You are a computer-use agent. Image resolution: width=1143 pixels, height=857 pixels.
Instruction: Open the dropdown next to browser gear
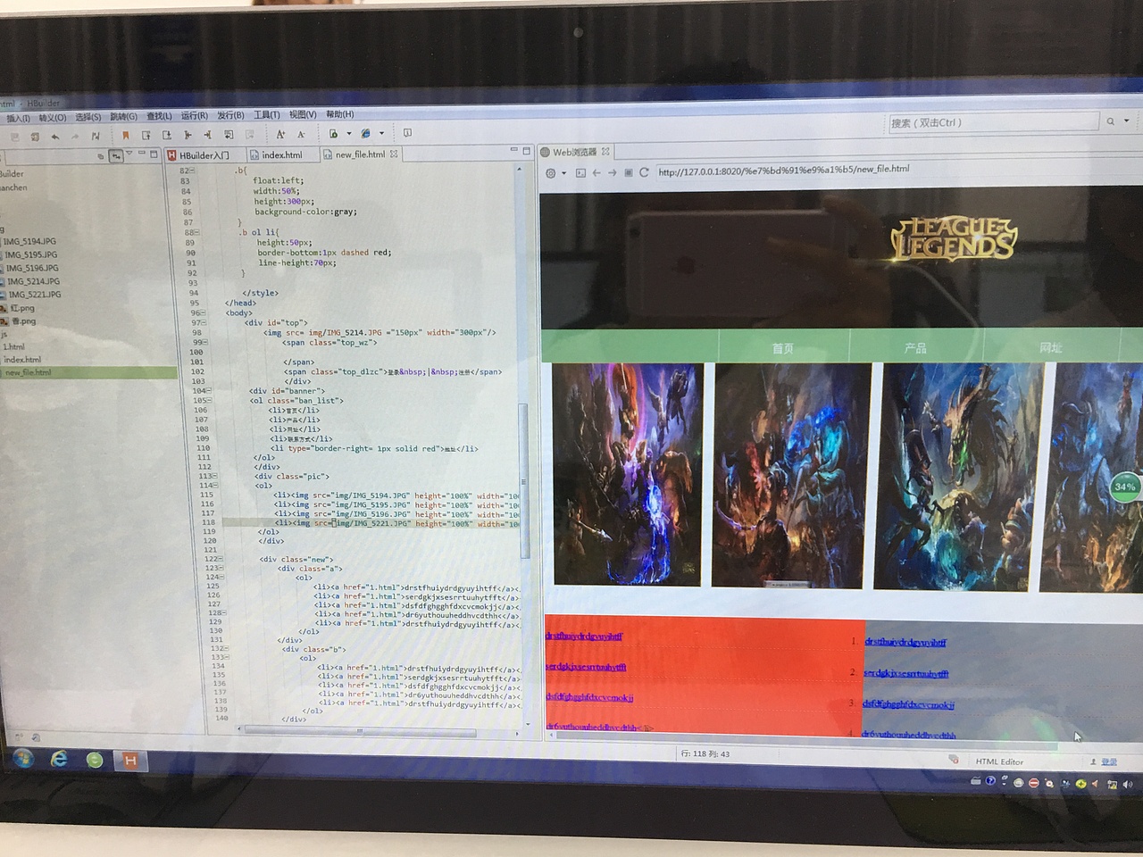click(x=563, y=173)
